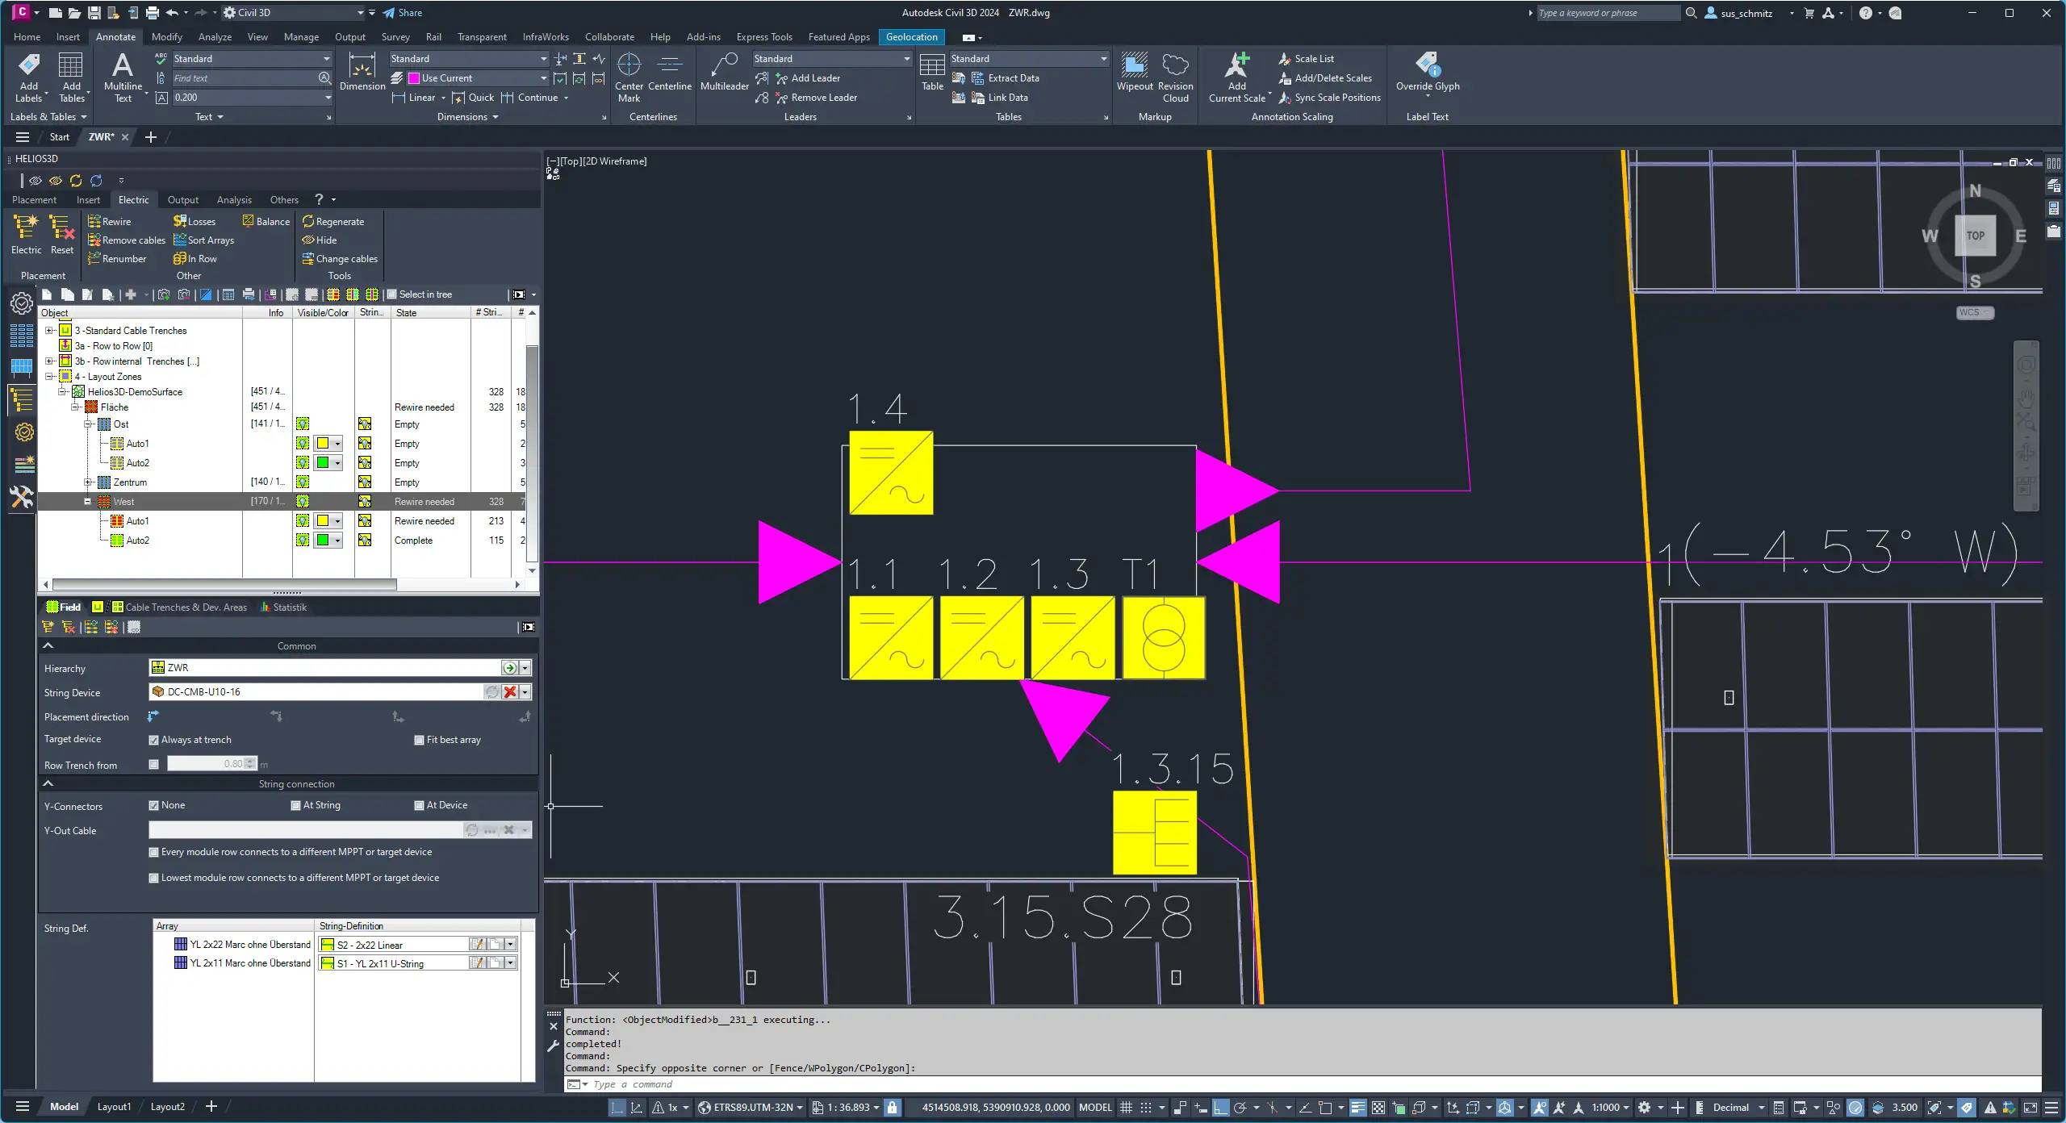The width and height of the screenshot is (2066, 1123).
Task: Click the yellow color swatch for West Auto1
Action: pos(323,521)
